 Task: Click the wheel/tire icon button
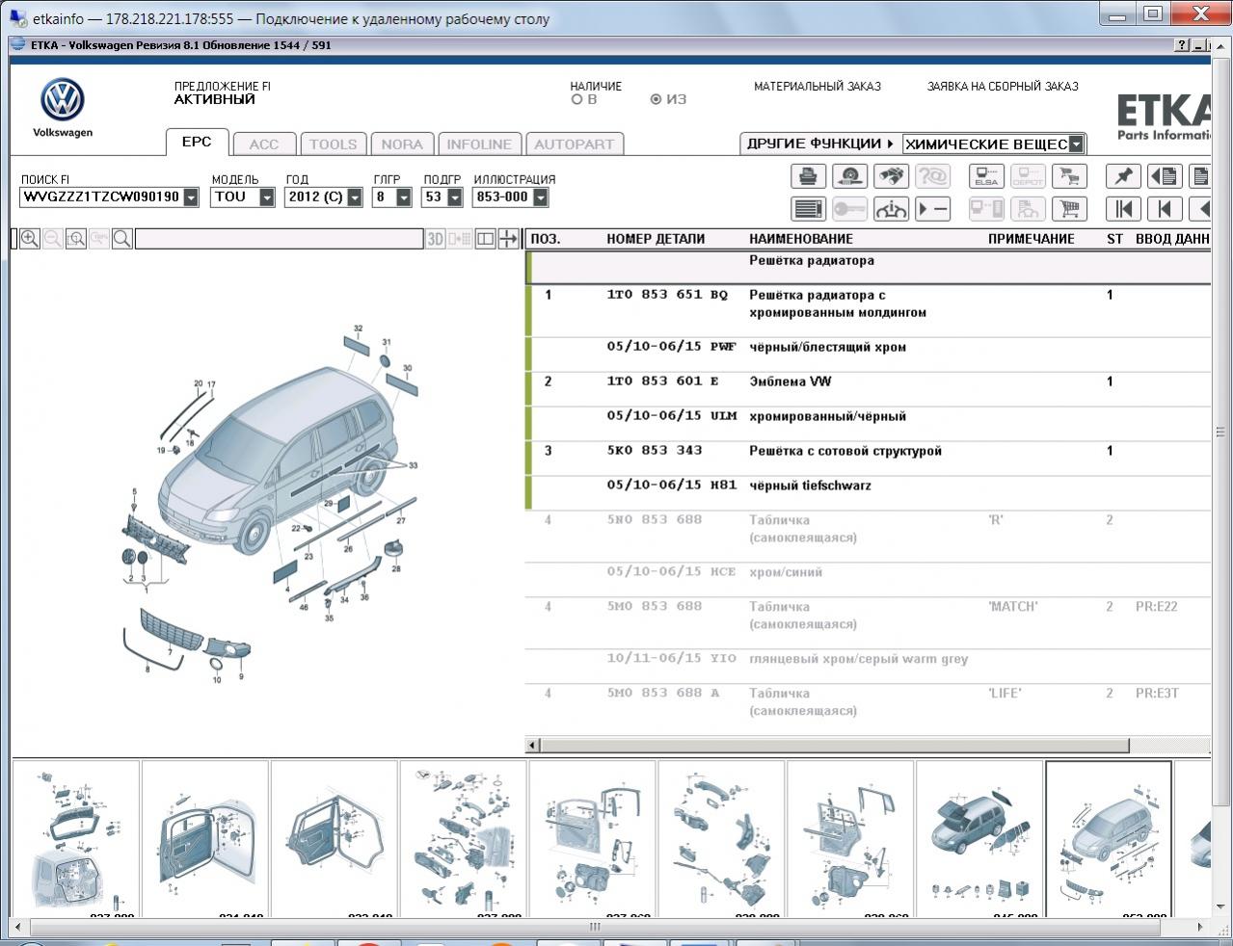849,176
